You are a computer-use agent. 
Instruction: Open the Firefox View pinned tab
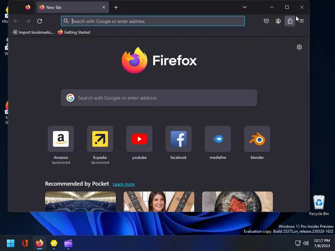28,7
